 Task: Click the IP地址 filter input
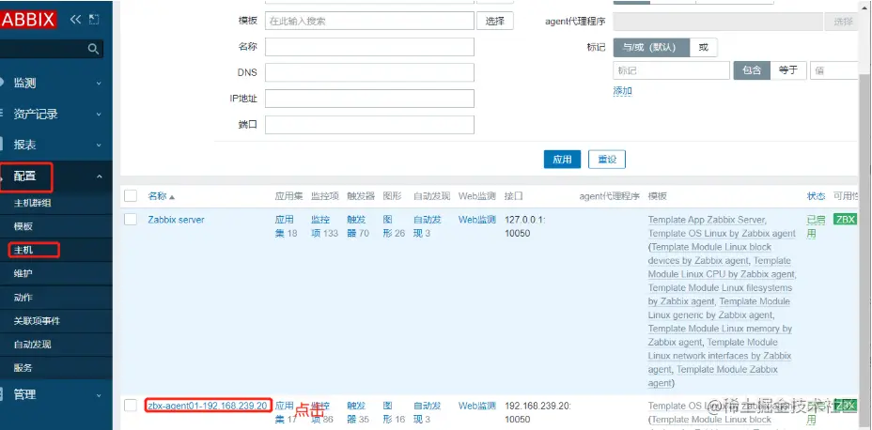point(369,99)
